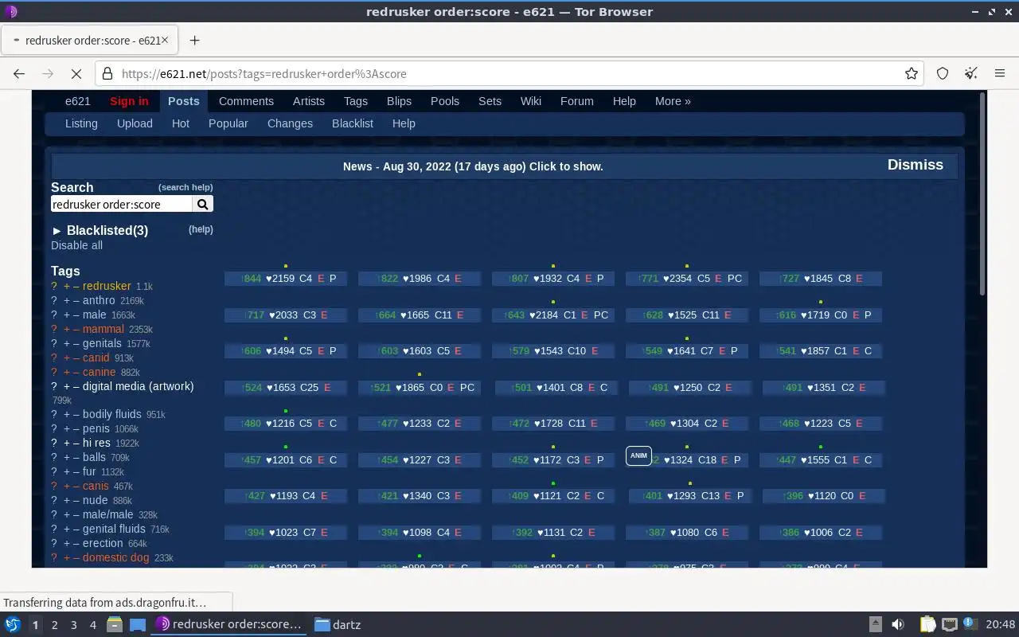Open the Upload submenu item
Screen dimensions: 1019x637
point(135,123)
